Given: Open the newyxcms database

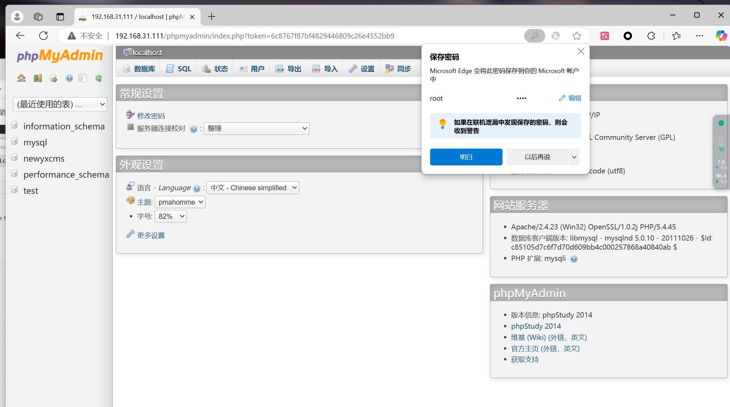Looking at the screenshot, I should pyautogui.click(x=44, y=158).
